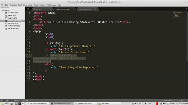Go to next tab with right arrow
Viewport: 188px width, 105px height.
[x=29, y=9]
